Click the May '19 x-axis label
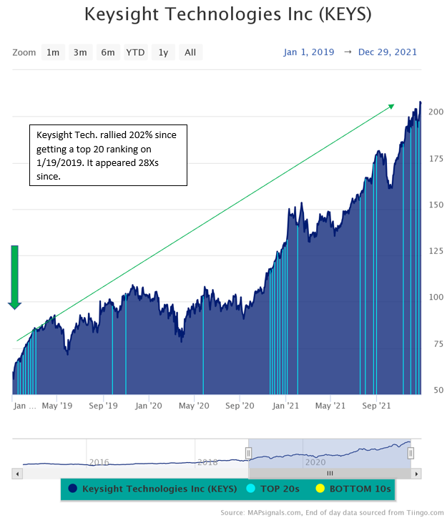Image resolution: width=447 pixels, height=518 pixels. tap(57, 406)
